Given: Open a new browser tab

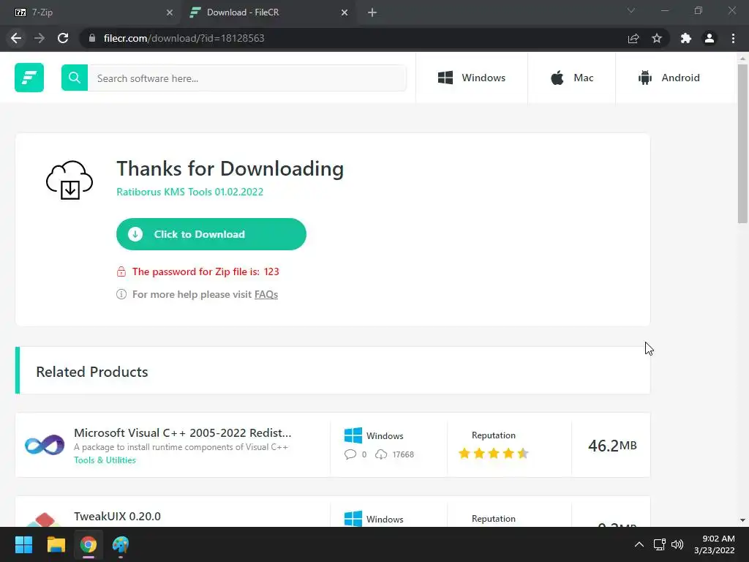Looking at the screenshot, I should pos(372,12).
